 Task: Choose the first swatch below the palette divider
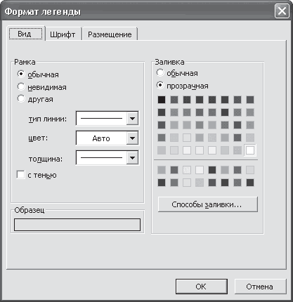pos(162,170)
